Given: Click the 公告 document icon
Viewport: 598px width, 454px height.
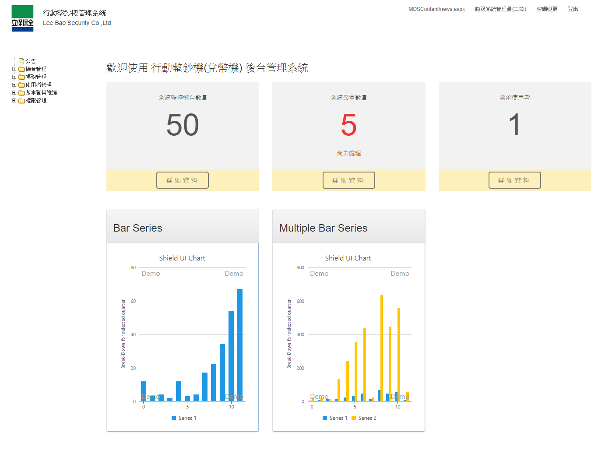Looking at the screenshot, I should tap(21, 61).
